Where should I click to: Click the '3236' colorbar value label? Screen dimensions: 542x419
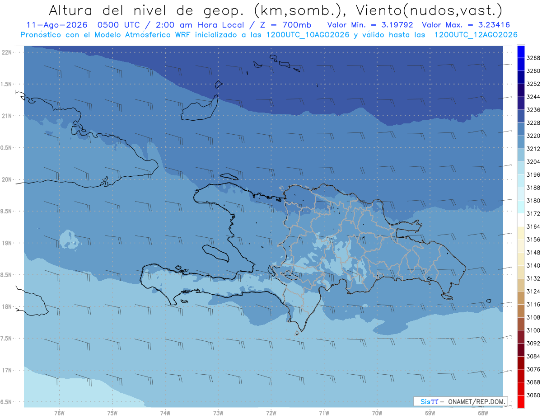pos(533,110)
